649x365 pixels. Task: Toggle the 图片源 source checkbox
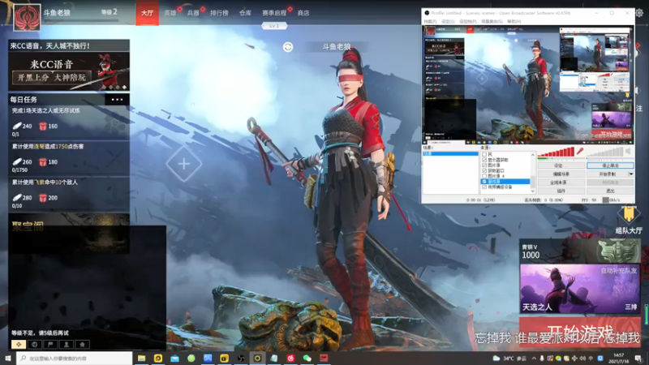(484, 165)
